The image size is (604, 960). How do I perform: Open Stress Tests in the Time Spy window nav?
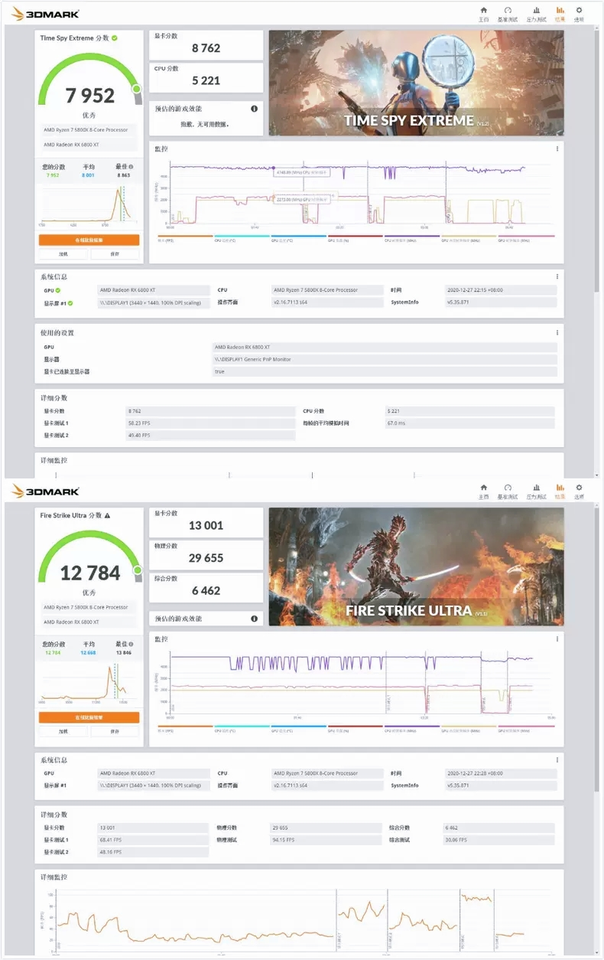click(x=536, y=14)
